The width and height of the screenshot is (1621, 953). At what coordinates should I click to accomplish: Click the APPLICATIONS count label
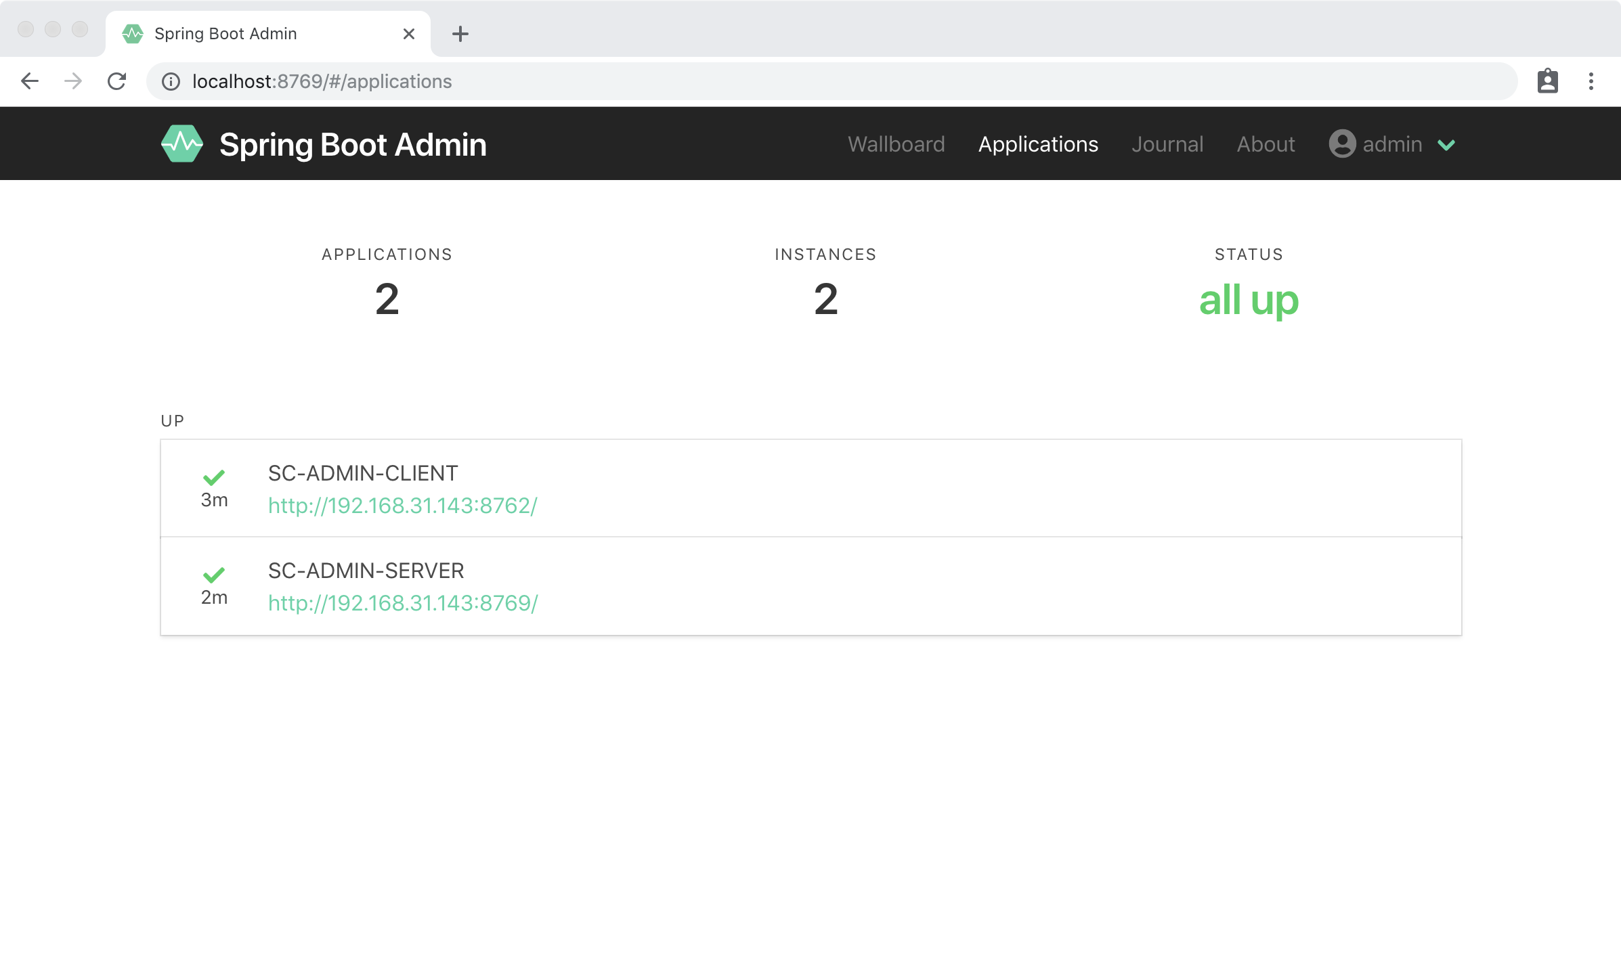387,254
